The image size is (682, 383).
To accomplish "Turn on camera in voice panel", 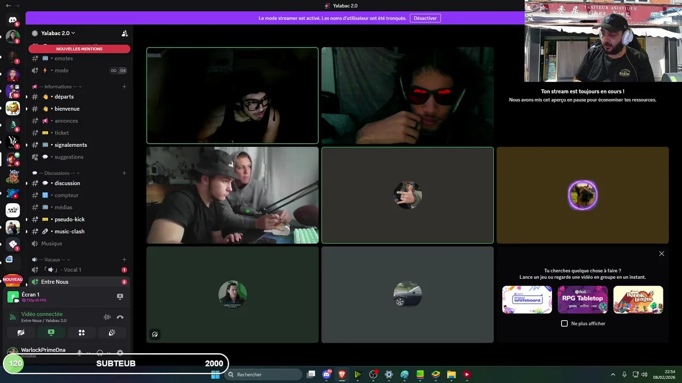I will [x=21, y=332].
